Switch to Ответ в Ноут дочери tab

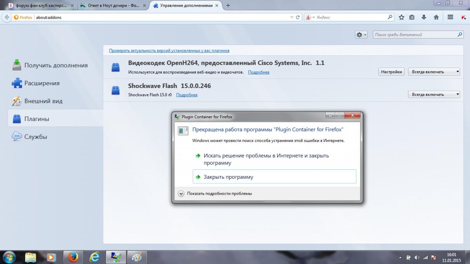coord(112,5)
